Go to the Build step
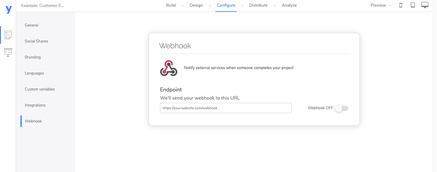Screen dimensions: 437x172 [x=171, y=5]
